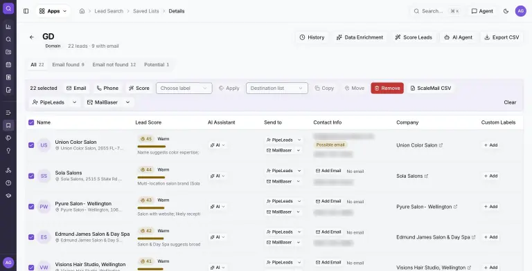Click ScaleMail CSV button

point(431,88)
